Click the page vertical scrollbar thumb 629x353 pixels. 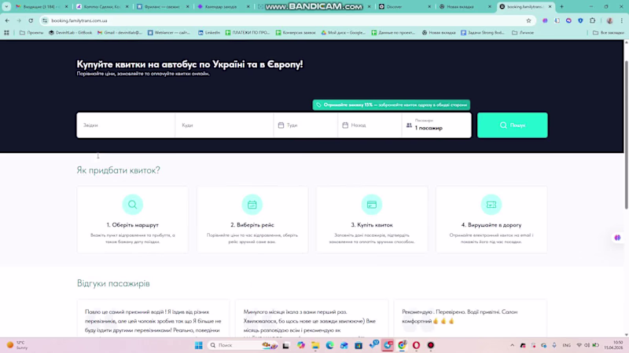tap(627, 134)
